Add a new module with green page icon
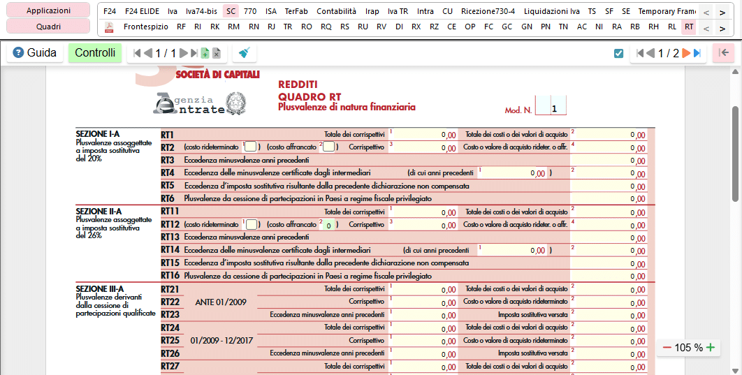The image size is (742, 375). pos(205,54)
